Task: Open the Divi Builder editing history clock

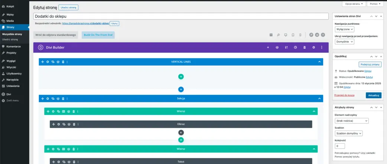Action: (x=295, y=48)
